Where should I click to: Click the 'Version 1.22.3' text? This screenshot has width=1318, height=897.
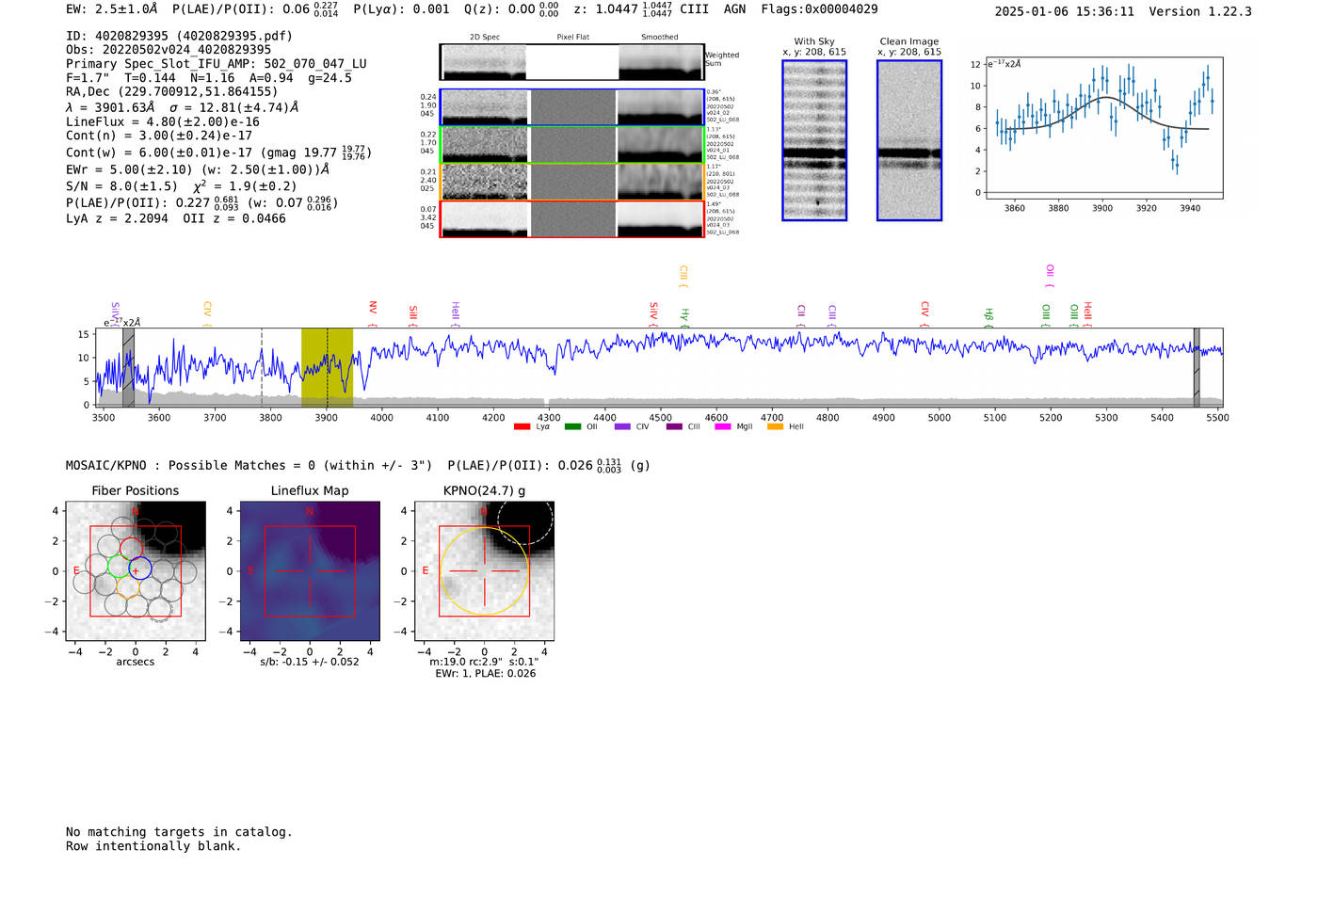(1201, 11)
